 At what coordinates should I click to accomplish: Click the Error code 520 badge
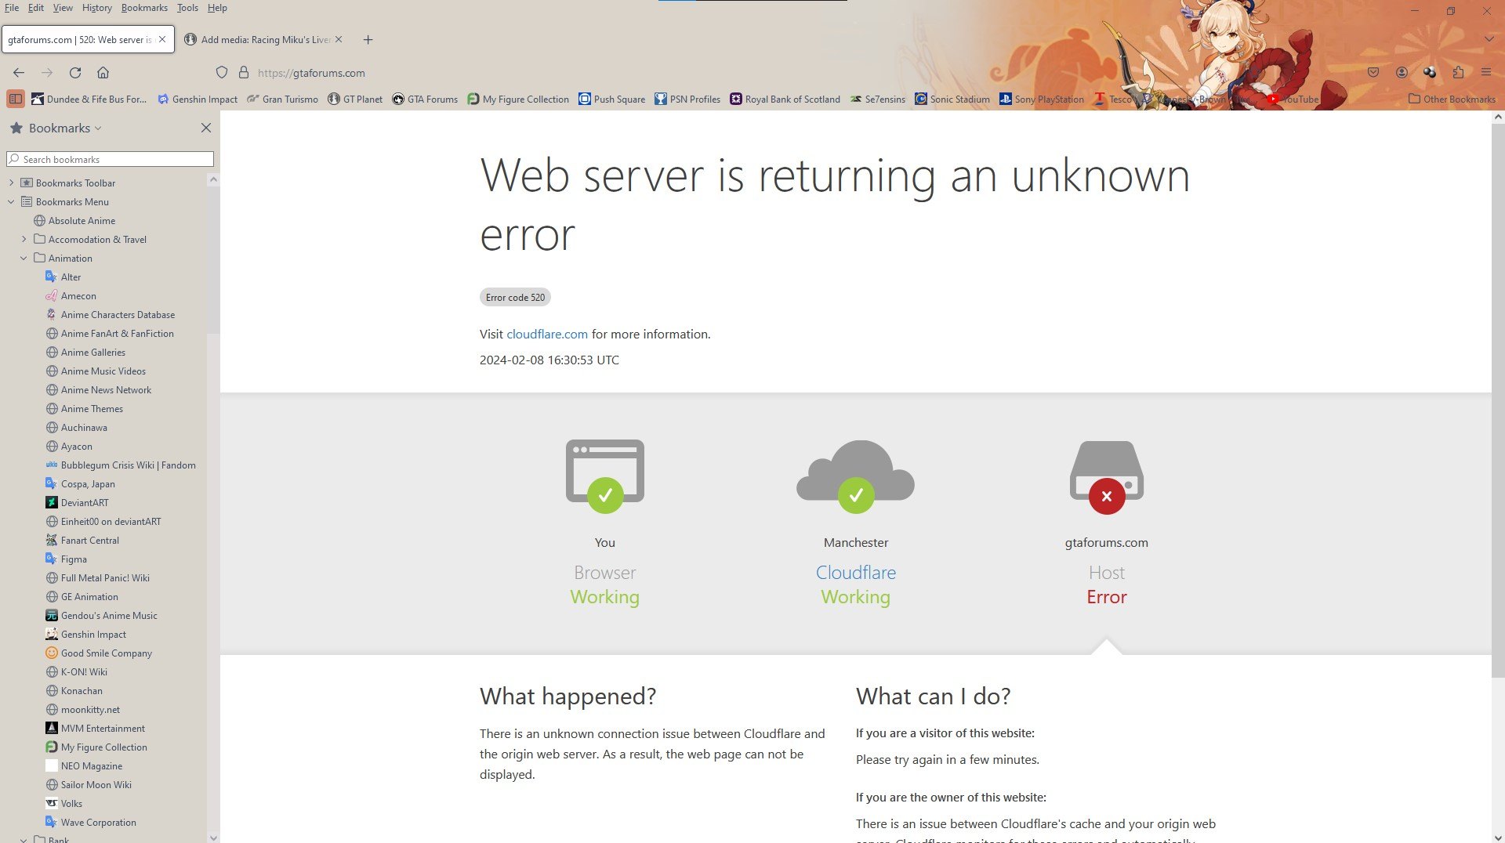(515, 297)
